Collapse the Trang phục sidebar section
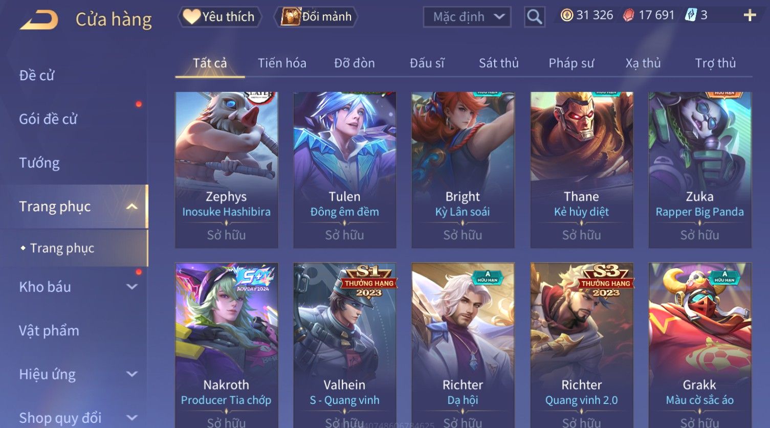The width and height of the screenshot is (770, 428). pos(131,207)
